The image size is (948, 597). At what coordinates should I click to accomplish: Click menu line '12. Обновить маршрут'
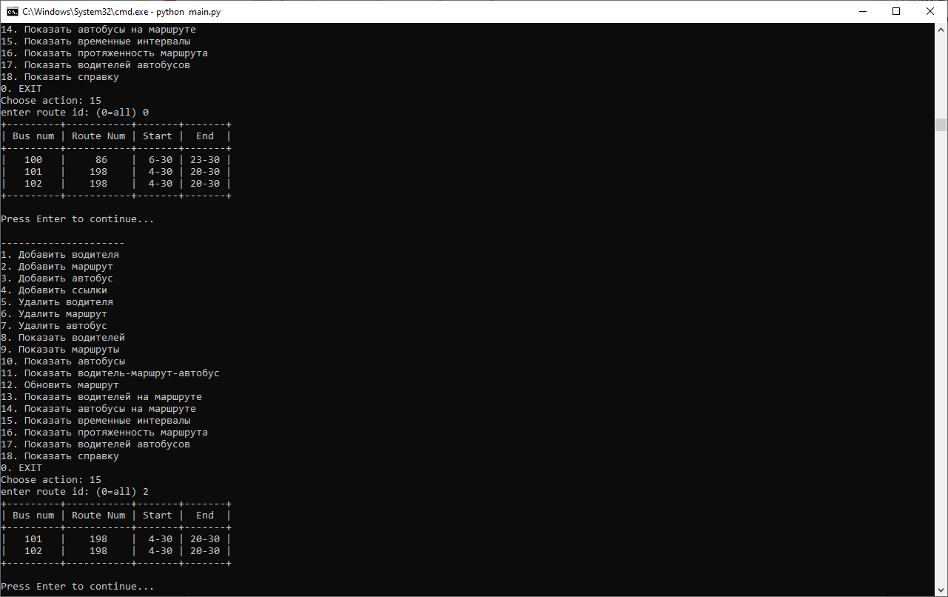(60, 385)
